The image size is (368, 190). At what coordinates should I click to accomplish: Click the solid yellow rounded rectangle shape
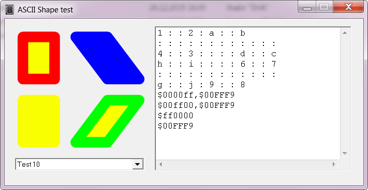39,121
